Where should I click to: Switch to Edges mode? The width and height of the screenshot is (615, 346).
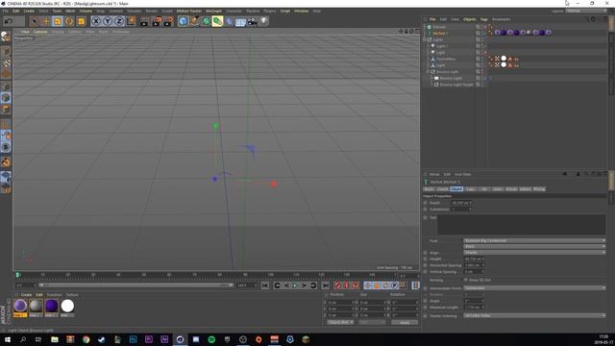pos(6,98)
